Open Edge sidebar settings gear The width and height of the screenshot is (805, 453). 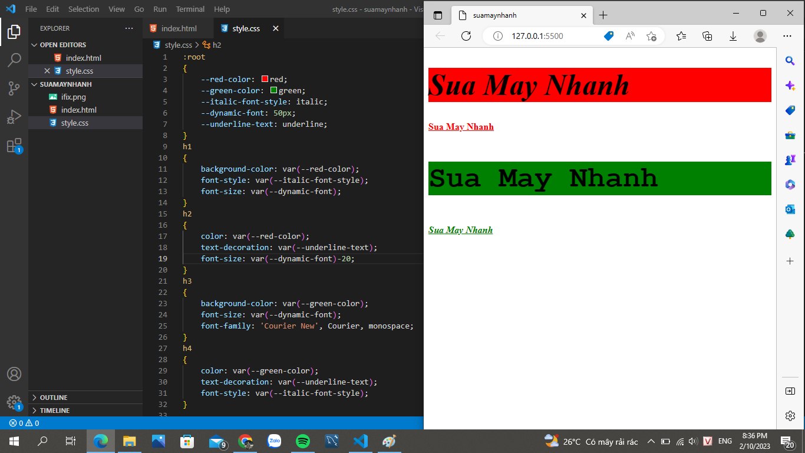pyautogui.click(x=790, y=416)
